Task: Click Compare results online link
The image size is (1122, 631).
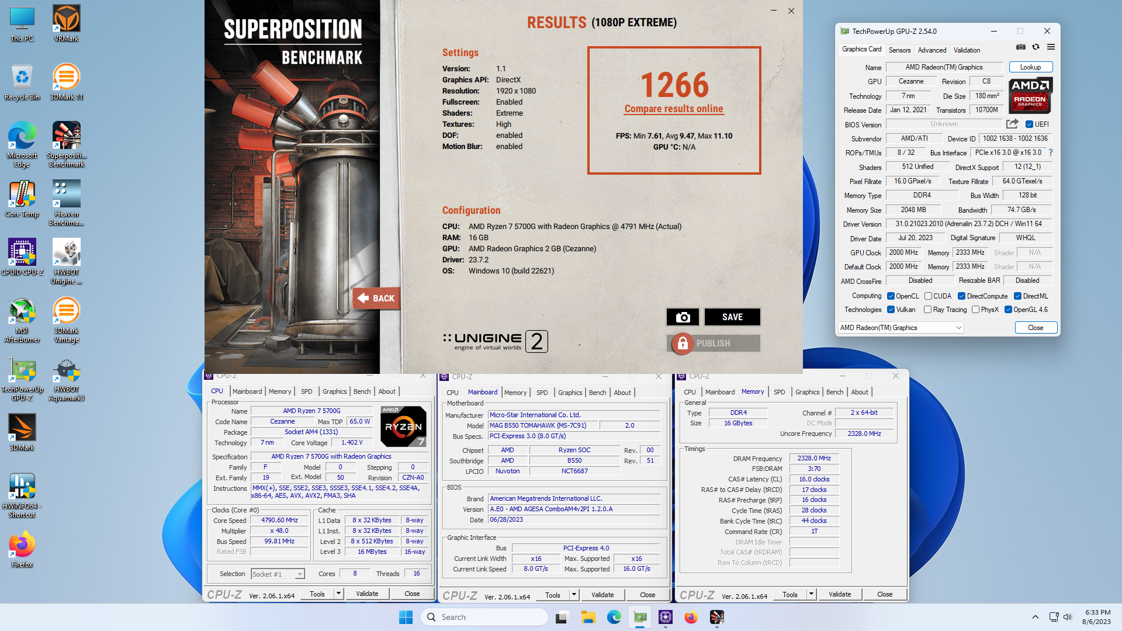Action: 674,109
